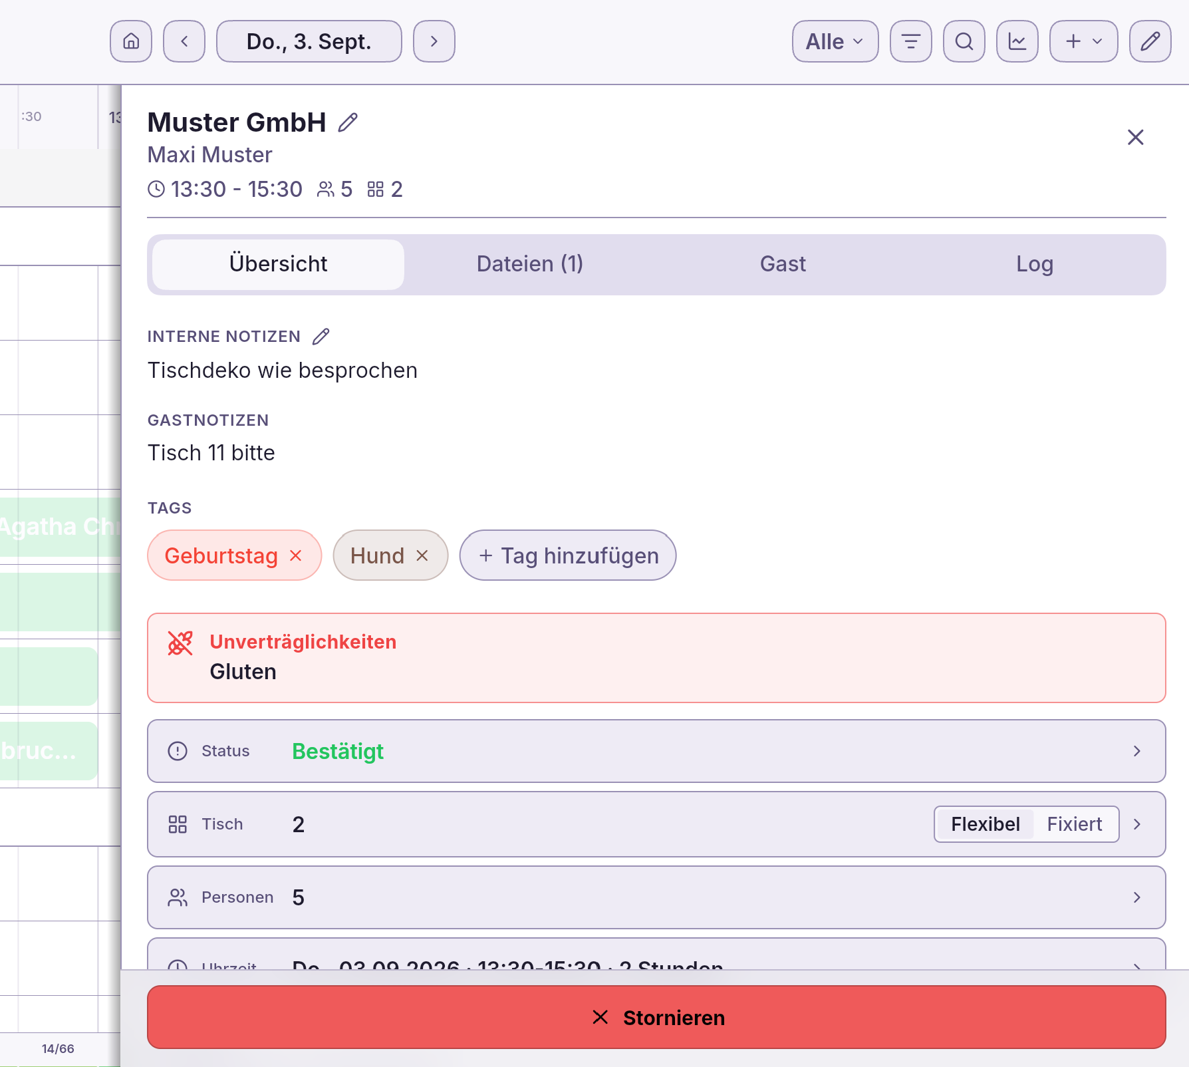Edit the Muster GmbH name

348,122
